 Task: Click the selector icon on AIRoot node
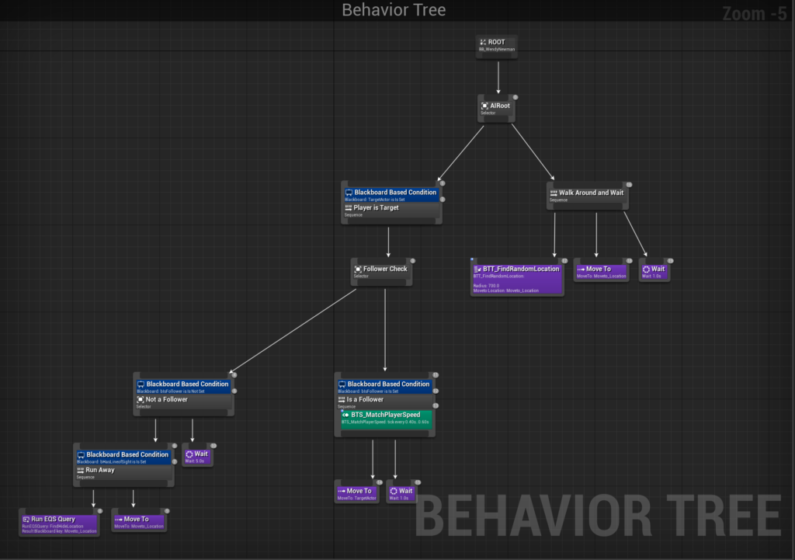[484, 106]
